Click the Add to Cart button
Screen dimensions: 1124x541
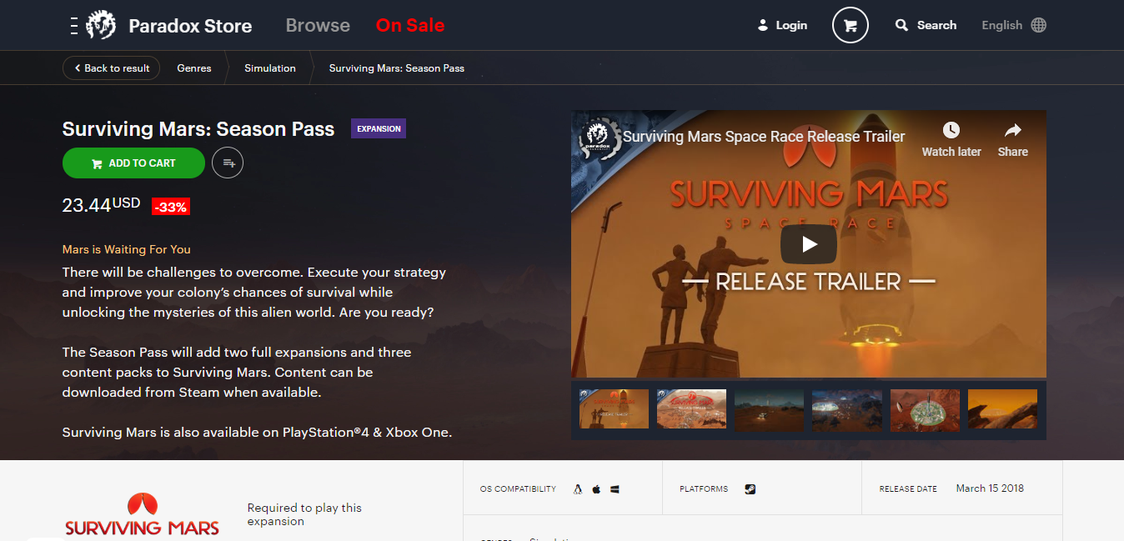133,163
